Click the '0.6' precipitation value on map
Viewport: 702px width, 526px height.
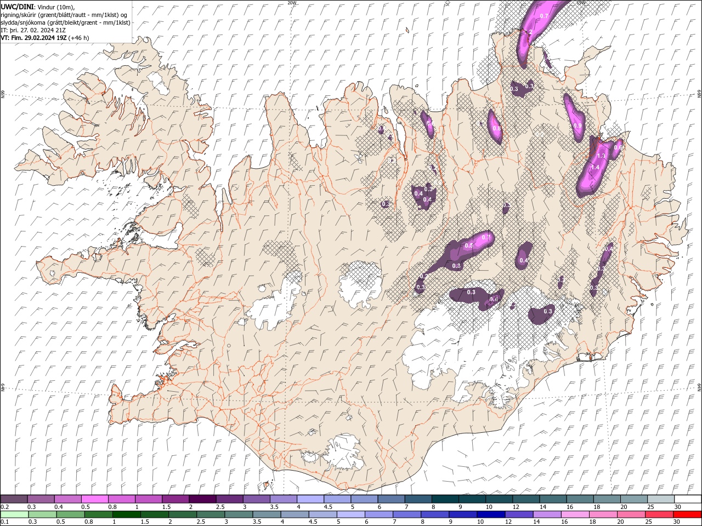(618, 147)
